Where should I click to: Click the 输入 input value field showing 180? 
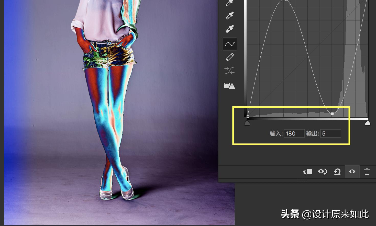294,133
